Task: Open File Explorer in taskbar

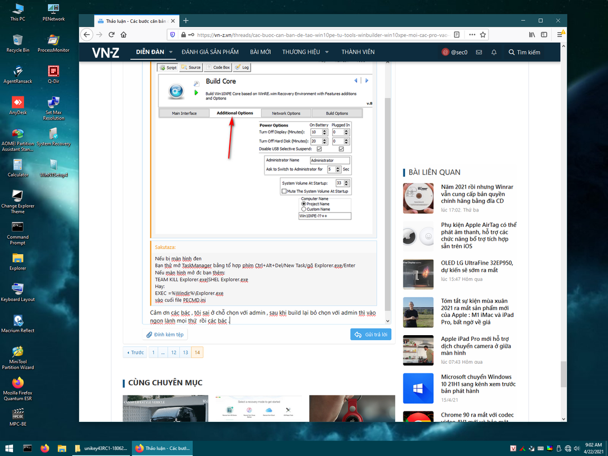Action: point(62,448)
